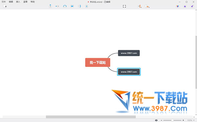197x122 pixels.
Task: Click the new sheet plus icon
Action: 5,6
